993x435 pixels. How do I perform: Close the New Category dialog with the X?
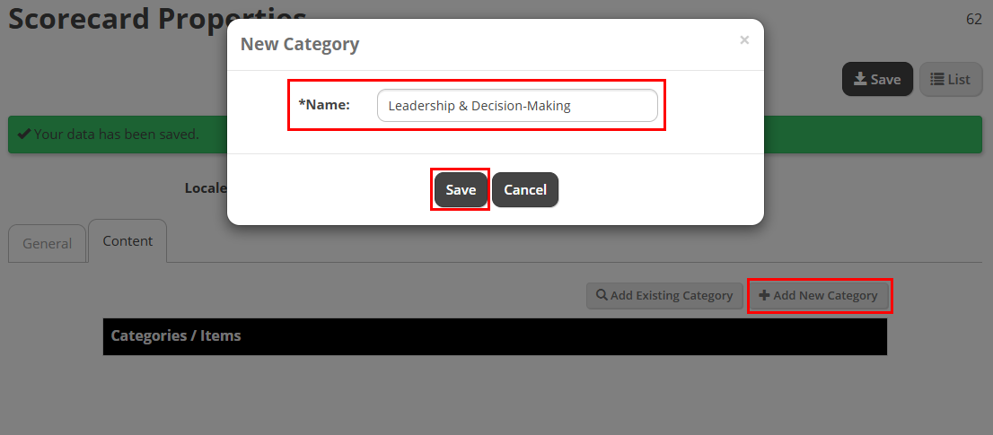click(x=744, y=39)
